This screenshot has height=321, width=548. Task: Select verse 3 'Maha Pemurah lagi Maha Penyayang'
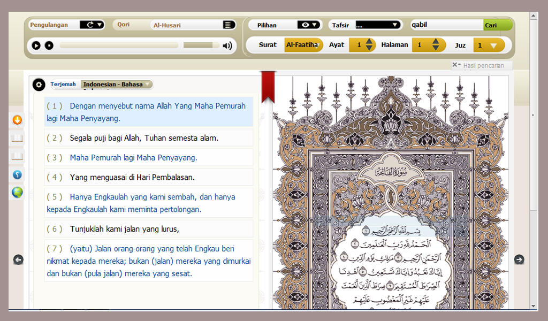149,157
